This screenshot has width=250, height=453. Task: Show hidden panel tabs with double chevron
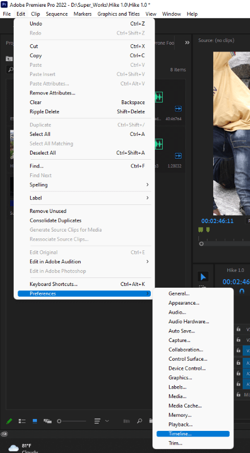pyautogui.click(x=187, y=43)
